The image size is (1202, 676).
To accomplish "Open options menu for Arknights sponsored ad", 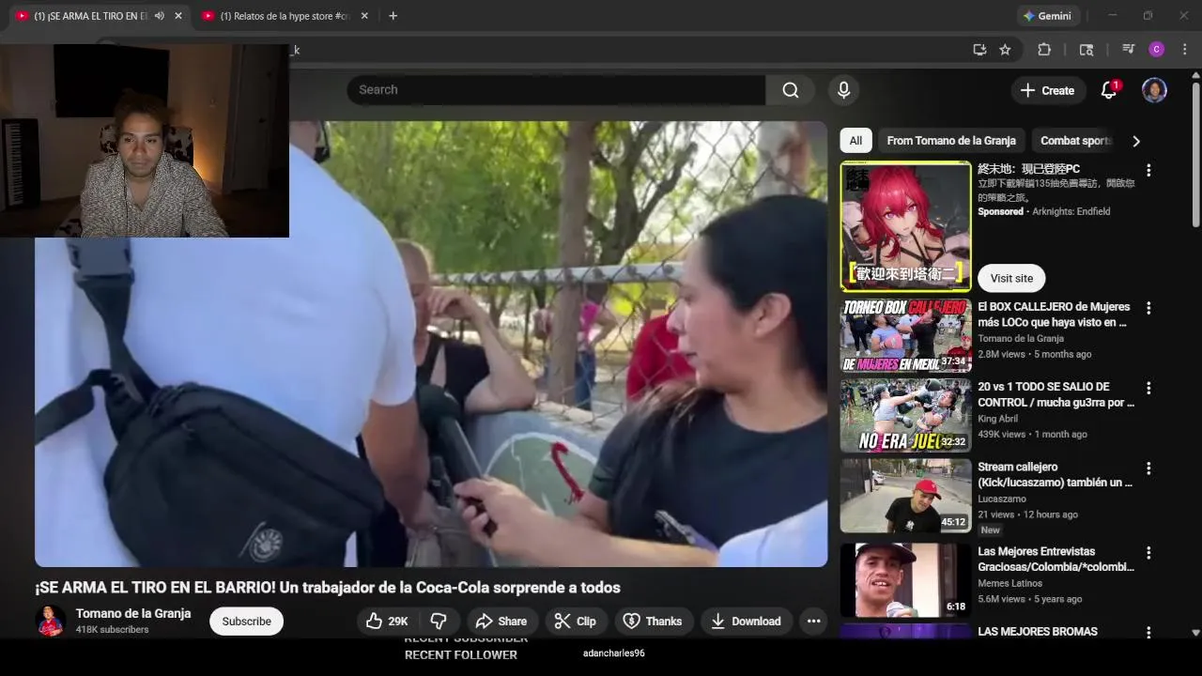I will [1148, 170].
